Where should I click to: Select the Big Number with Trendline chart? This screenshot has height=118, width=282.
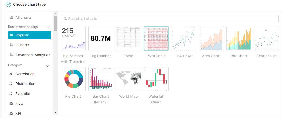(73, 38)
